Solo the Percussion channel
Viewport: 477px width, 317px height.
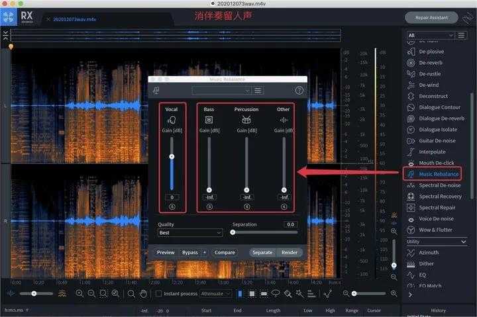(x=246, y=206)
